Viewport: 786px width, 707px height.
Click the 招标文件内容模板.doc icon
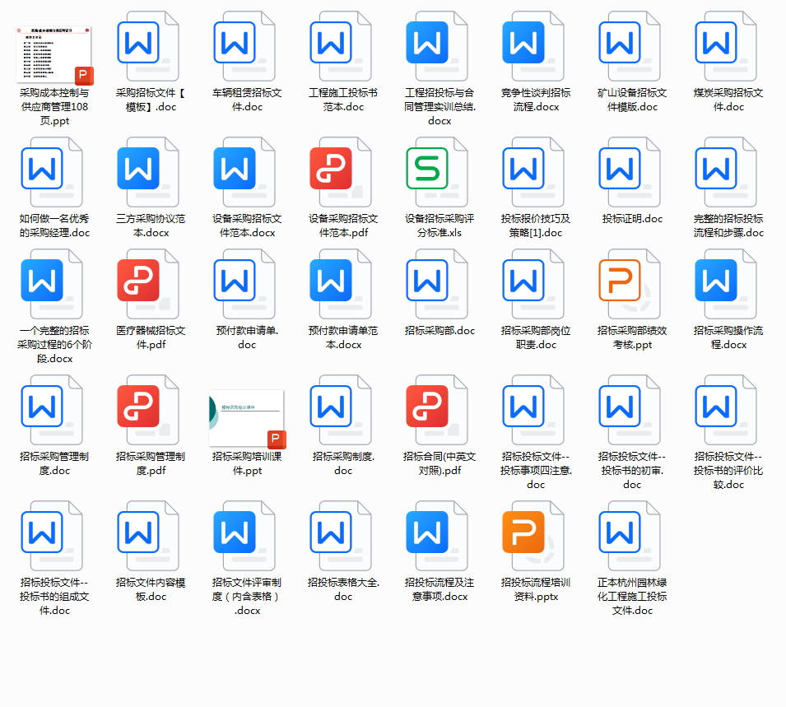pyautogui.click(x=148, y=536)
